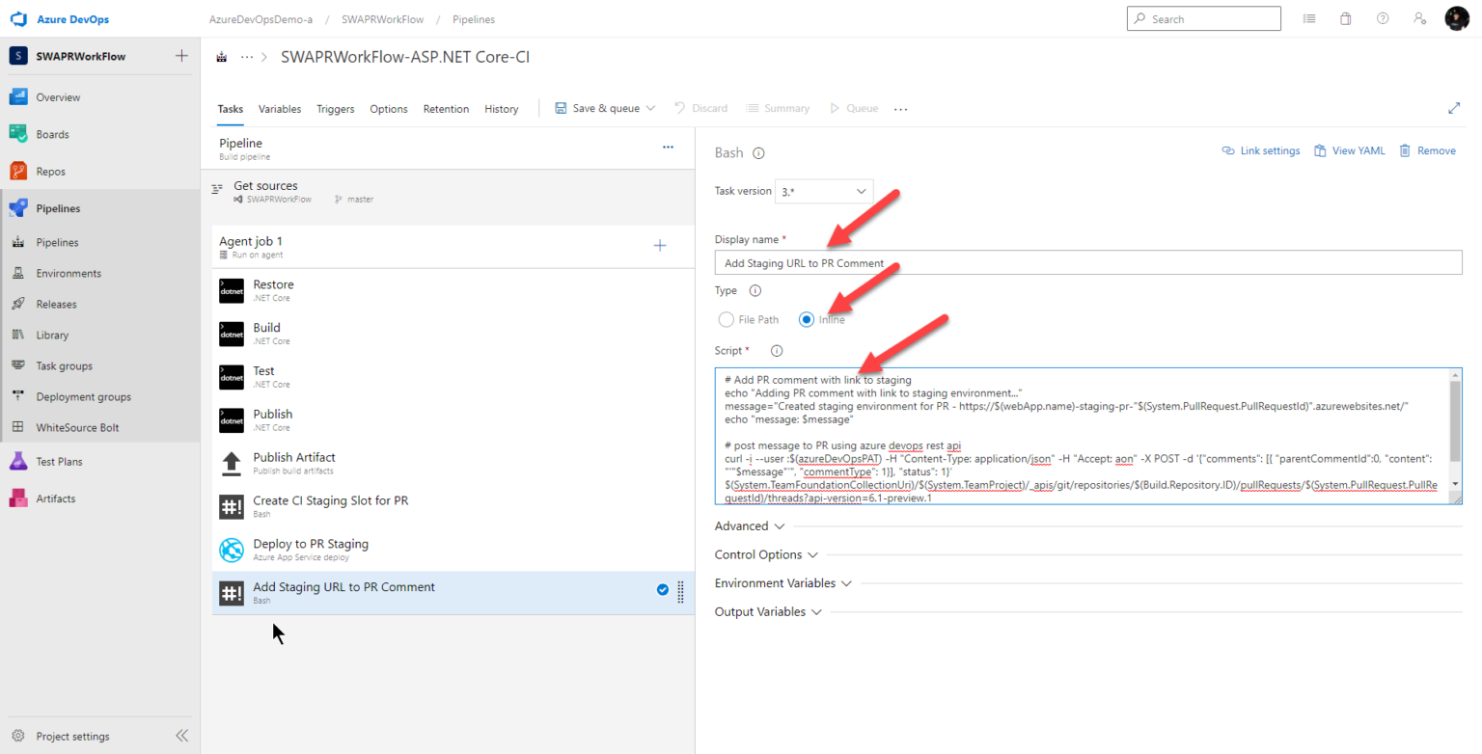1482x754 pixels.
Task: Switch to the Triggers tab
Action: 335,109
